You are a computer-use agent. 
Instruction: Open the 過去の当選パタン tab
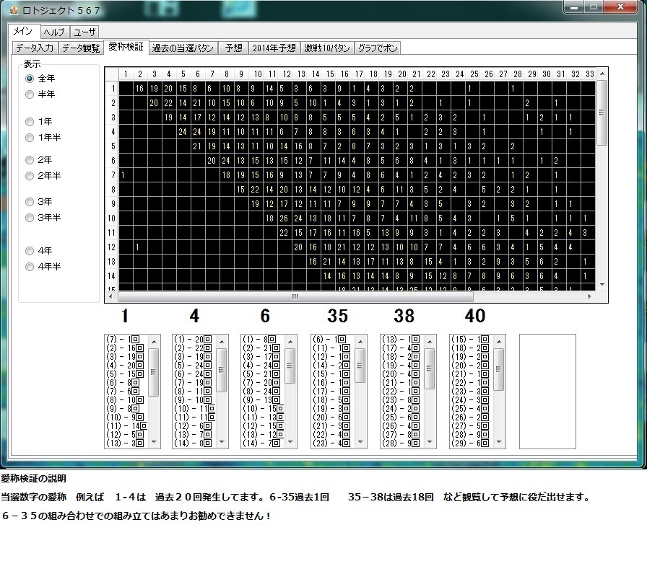(183, 48)
